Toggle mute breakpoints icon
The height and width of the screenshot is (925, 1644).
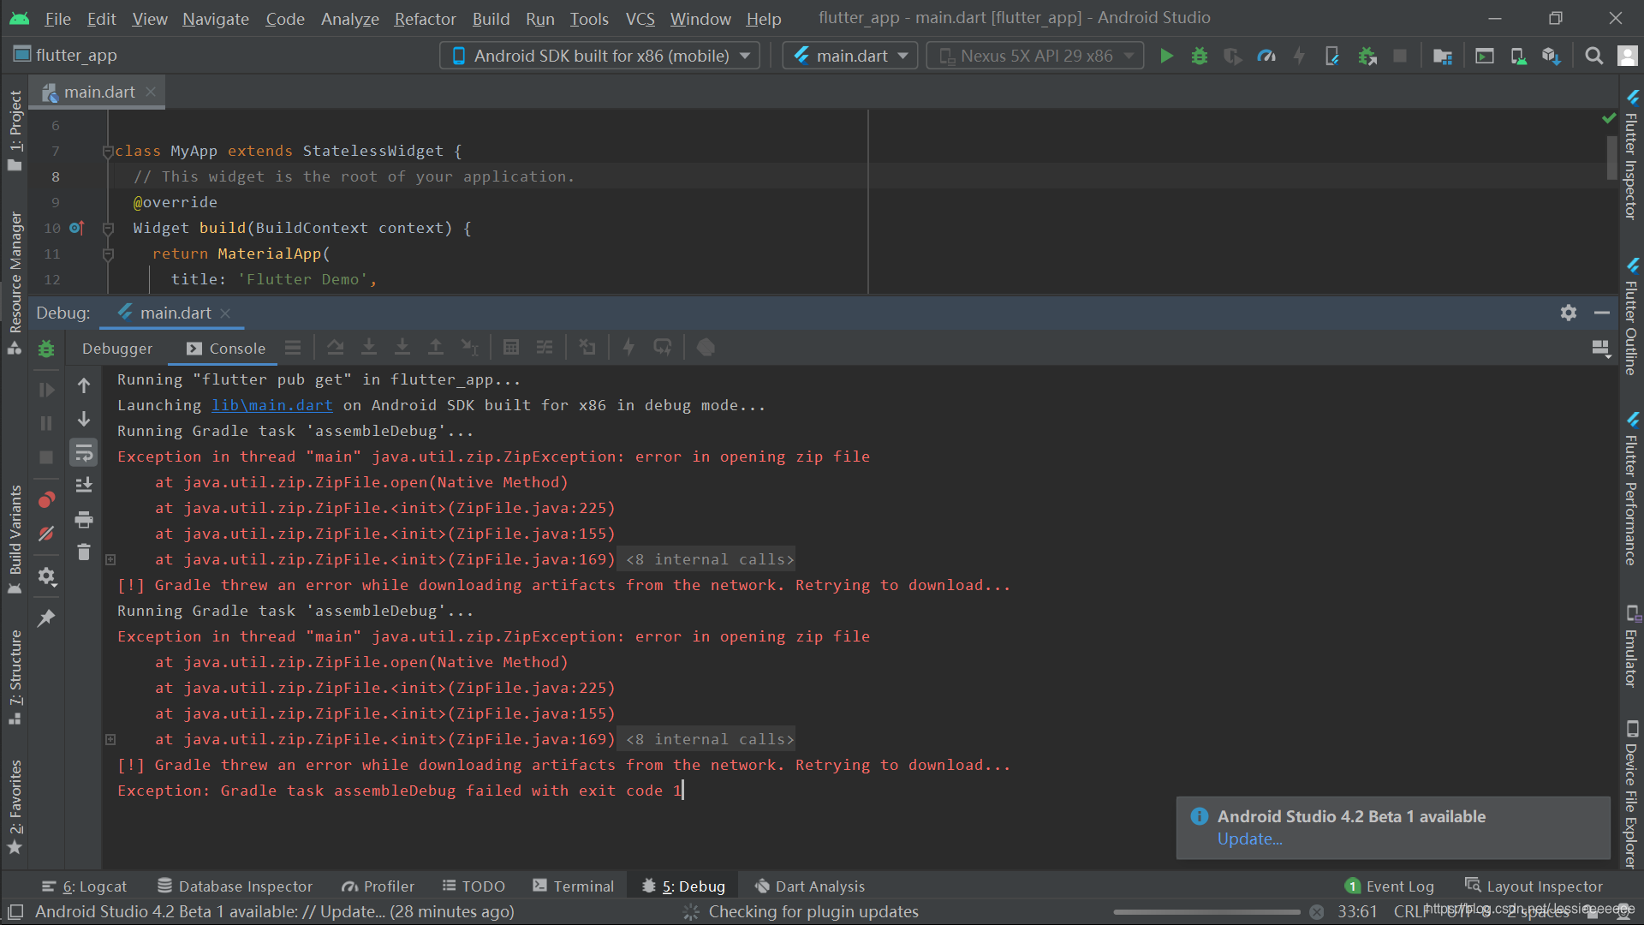coord(46,534)
